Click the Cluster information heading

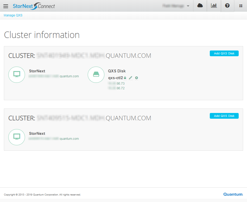(x=42, y=35)
